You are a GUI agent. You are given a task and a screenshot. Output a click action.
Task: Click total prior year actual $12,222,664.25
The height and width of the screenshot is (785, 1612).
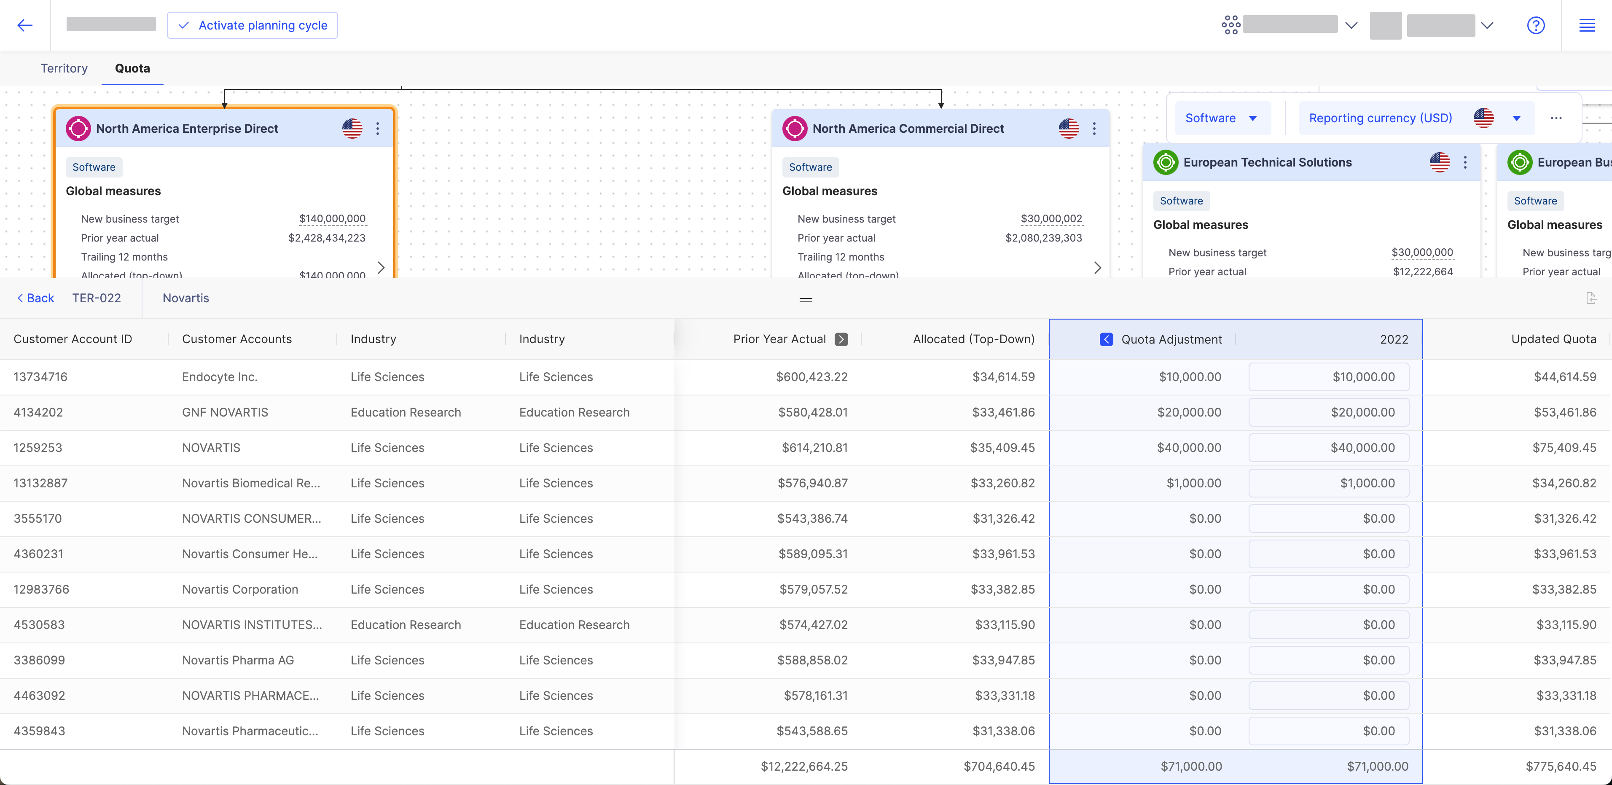tap(804, 766)
